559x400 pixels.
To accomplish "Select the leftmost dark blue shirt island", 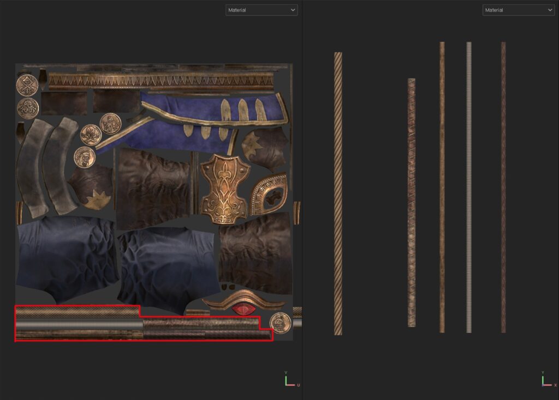I will click(x=67, y=260).
